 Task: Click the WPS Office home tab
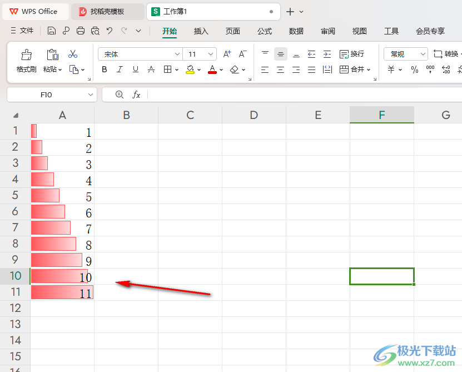click(x=36, y=12)
